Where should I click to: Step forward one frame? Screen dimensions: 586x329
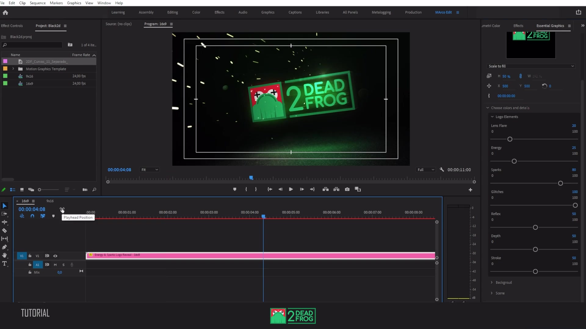302,189
